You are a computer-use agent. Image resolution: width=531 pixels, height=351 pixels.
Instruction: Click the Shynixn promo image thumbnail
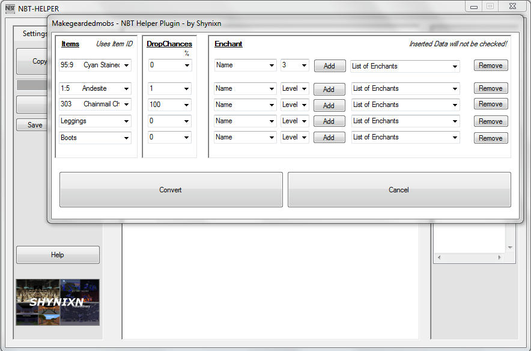click(58, 301)
